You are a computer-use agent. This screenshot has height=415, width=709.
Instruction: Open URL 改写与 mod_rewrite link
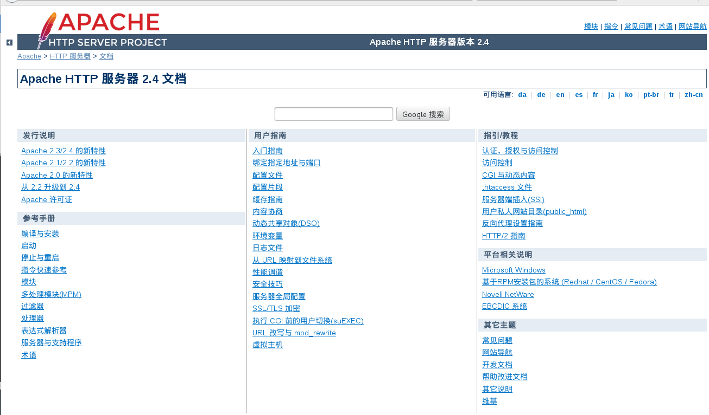pos(294,333)
